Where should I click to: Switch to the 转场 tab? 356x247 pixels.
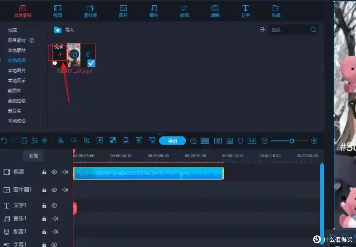(x=184, y=11)
